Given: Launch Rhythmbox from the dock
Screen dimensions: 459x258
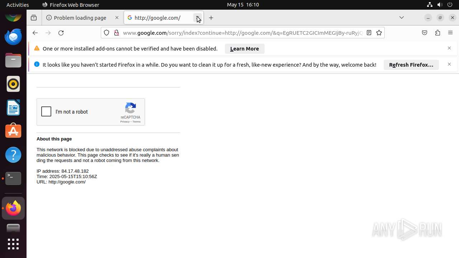Looking at the screenshot, I should click(x=13, y=84).
